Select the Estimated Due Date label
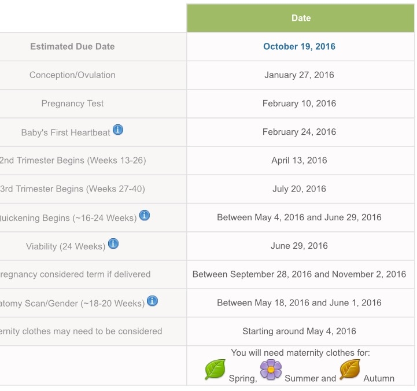Screen dimensions: 417x391 [72, 46]
